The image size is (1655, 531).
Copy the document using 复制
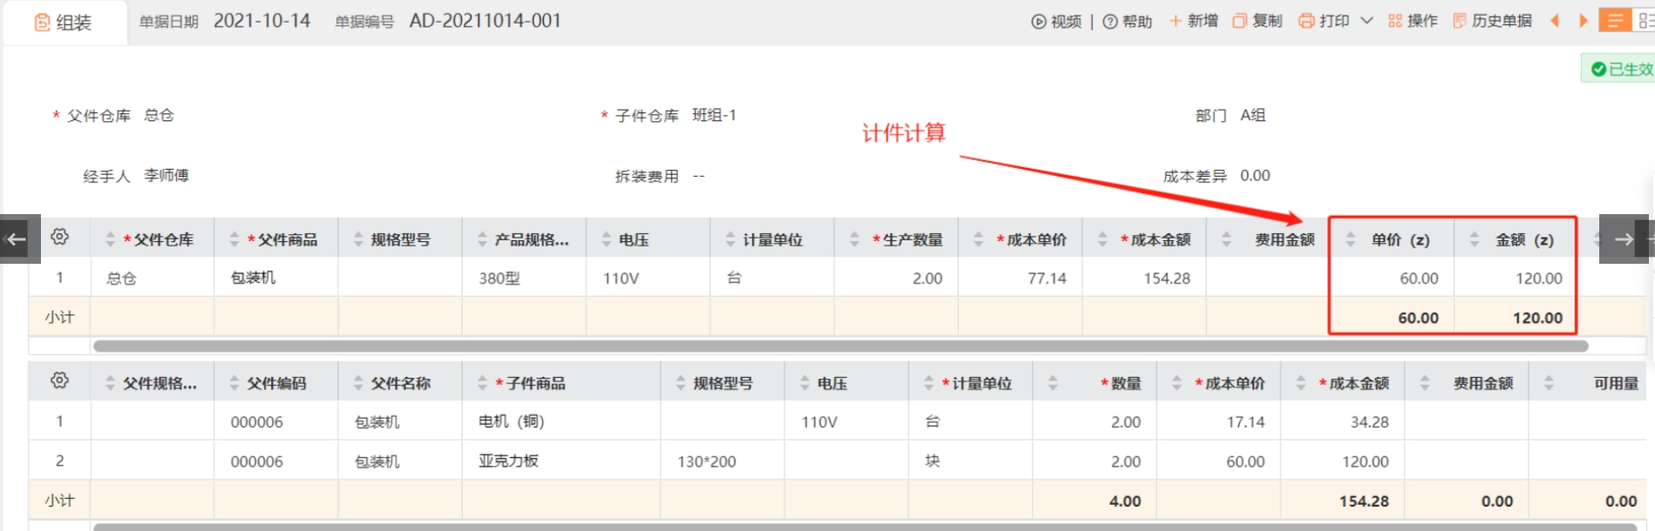pos(1257,21)
